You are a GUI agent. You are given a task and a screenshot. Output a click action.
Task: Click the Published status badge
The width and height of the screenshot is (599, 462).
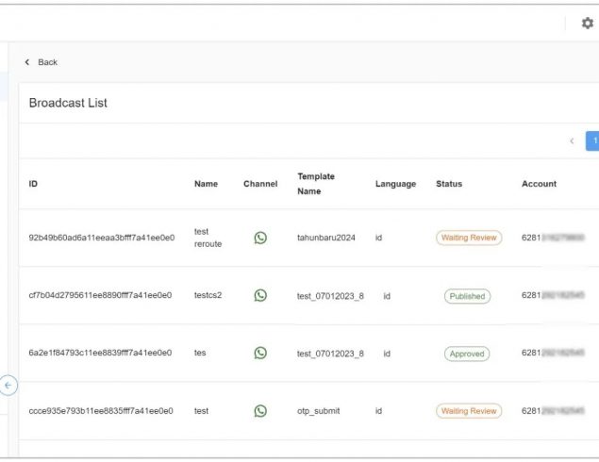pyautogui.click(x=467, y=296)
